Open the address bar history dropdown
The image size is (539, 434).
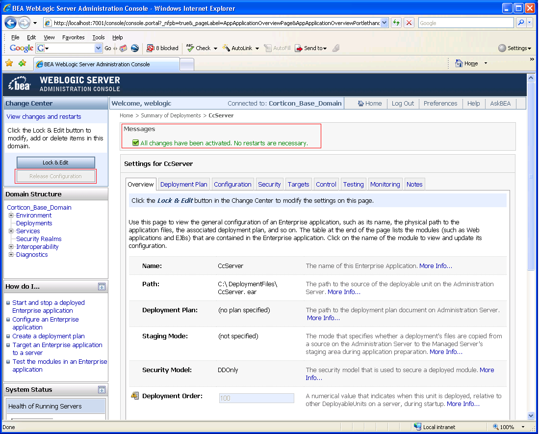[x=385, y=23]
